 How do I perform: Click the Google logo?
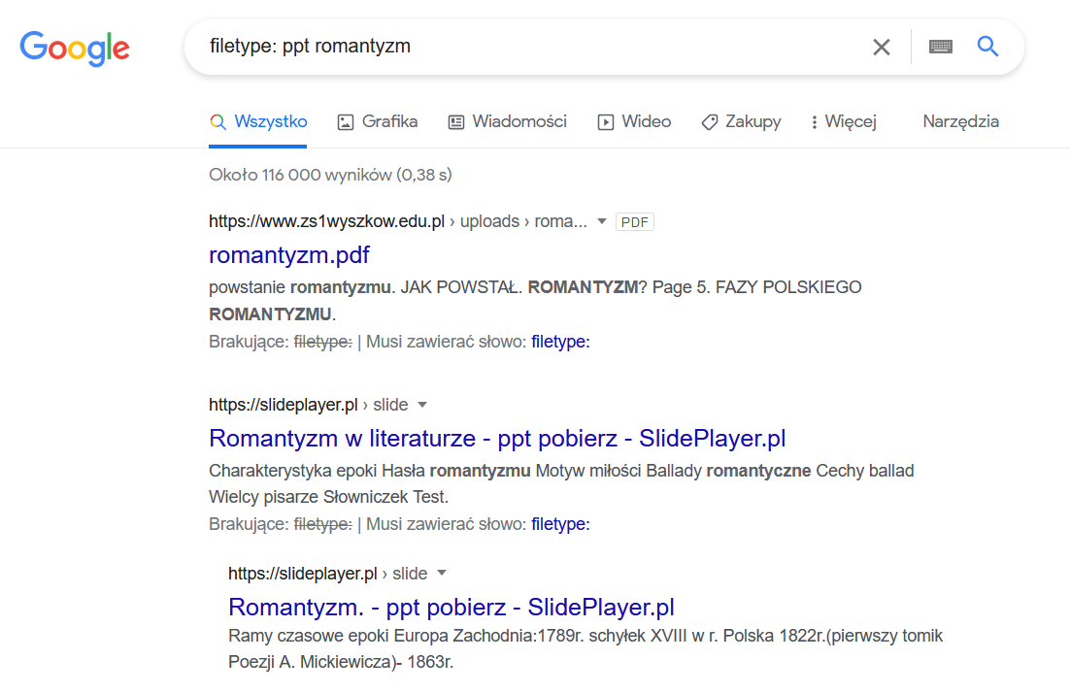(75, 48)
